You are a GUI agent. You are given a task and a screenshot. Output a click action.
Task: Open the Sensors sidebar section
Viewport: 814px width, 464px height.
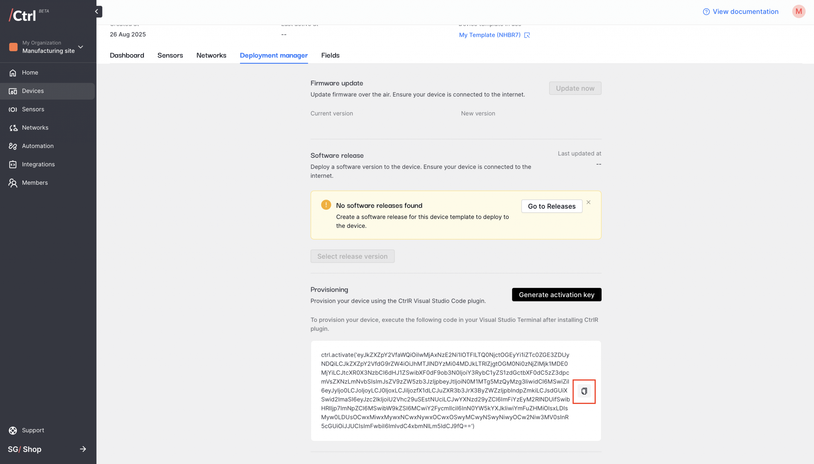(33, 109)
